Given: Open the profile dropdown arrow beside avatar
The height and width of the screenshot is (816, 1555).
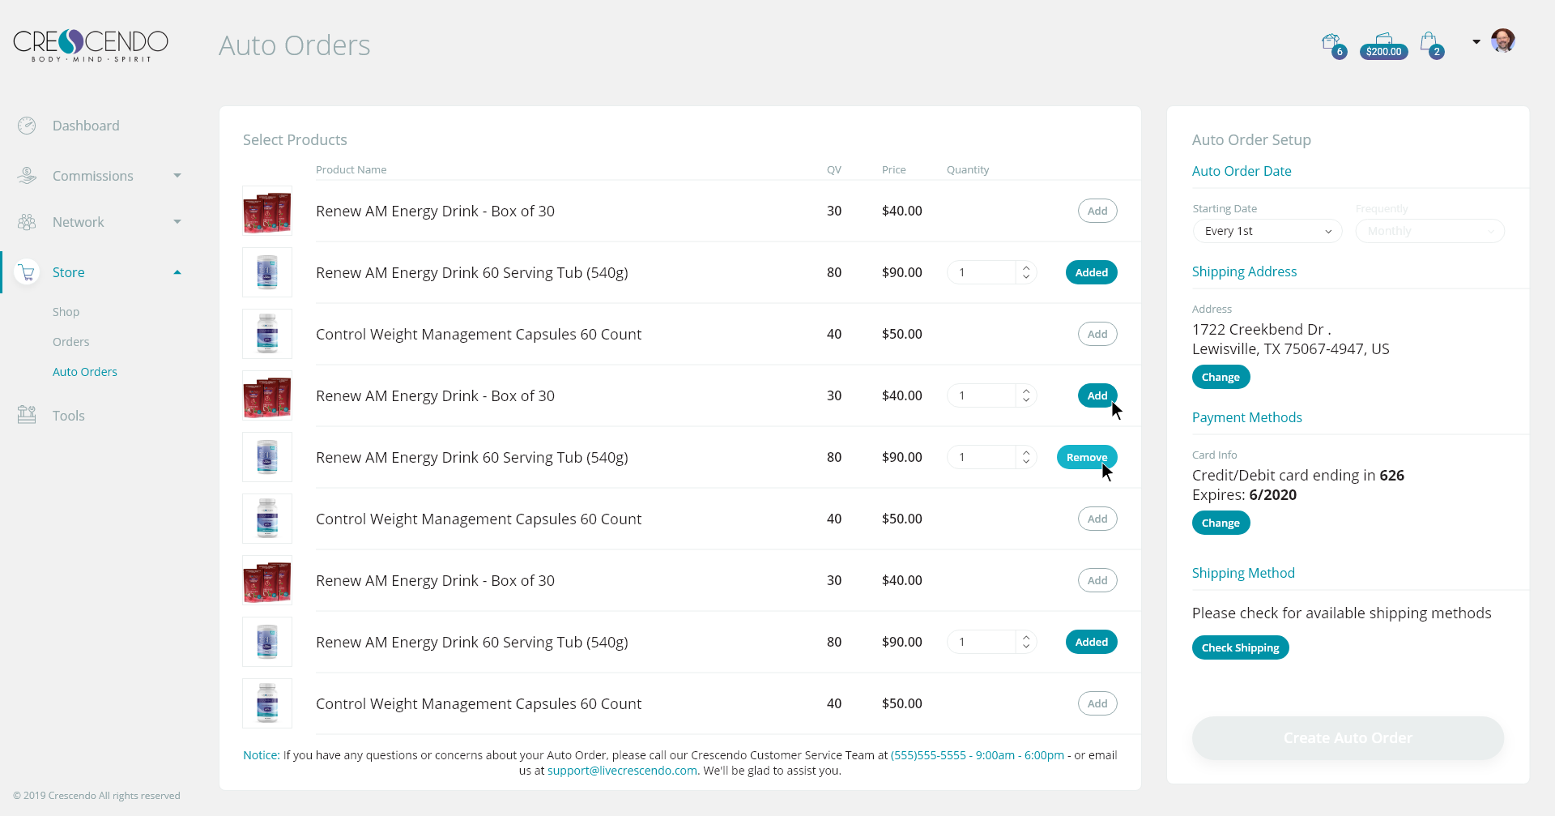Looking at the screenshot, I should [x=1476, y=41].
